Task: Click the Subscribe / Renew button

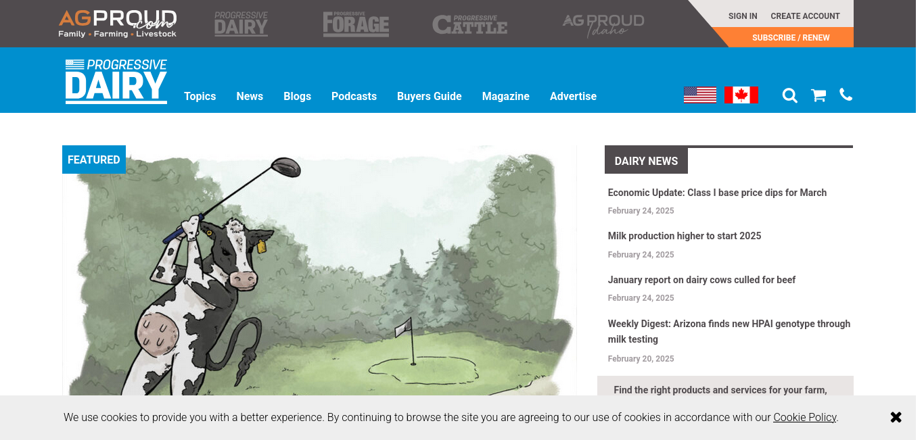Action: coord(791,38)
